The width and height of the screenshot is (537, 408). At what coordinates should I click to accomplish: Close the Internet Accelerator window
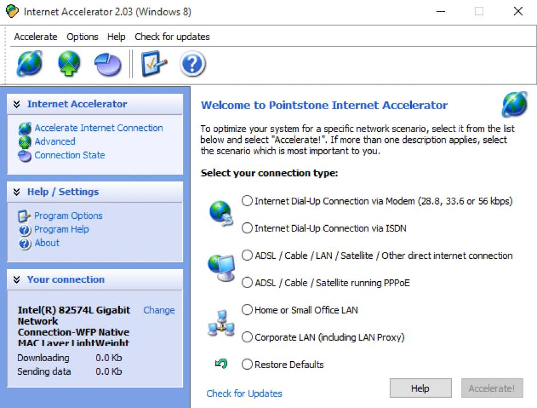click(518, 11)
